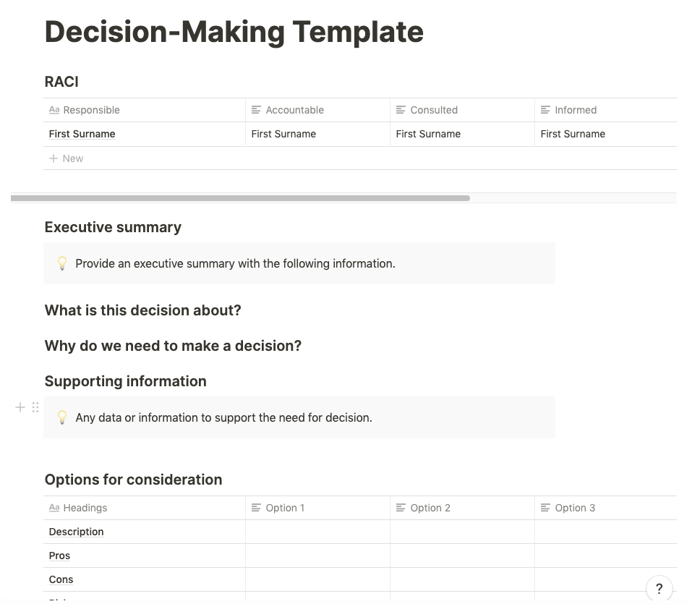
Task: Click the text-type icon beside Option 1 column
Action: (256, 508)
